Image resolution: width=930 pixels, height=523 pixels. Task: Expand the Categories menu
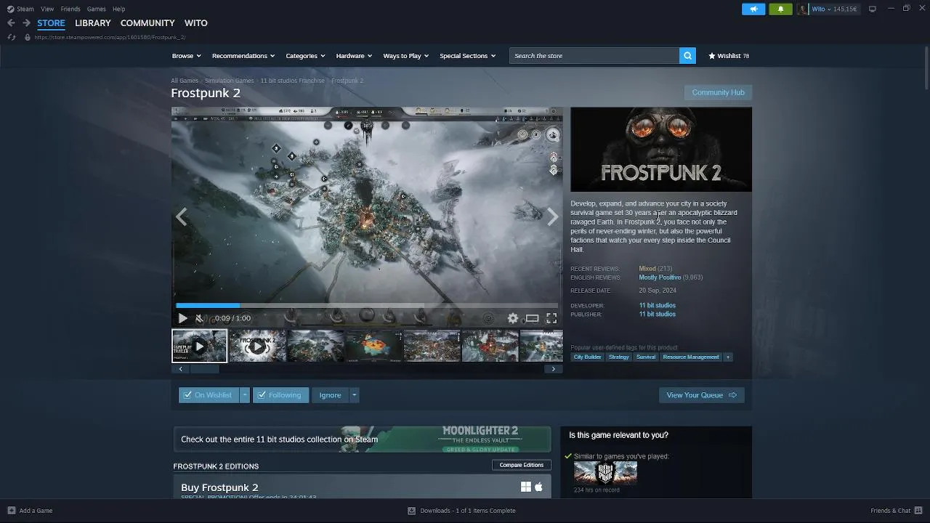tap(305, 56)
